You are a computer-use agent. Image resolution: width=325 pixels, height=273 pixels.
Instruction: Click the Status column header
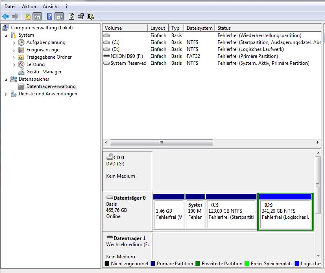(x=224, y=28)
